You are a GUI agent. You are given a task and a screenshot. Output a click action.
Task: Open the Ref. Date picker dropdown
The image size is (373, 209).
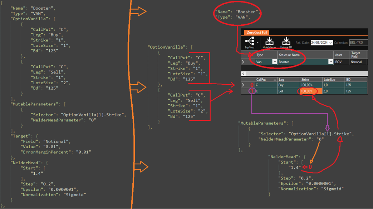[330, 43]
